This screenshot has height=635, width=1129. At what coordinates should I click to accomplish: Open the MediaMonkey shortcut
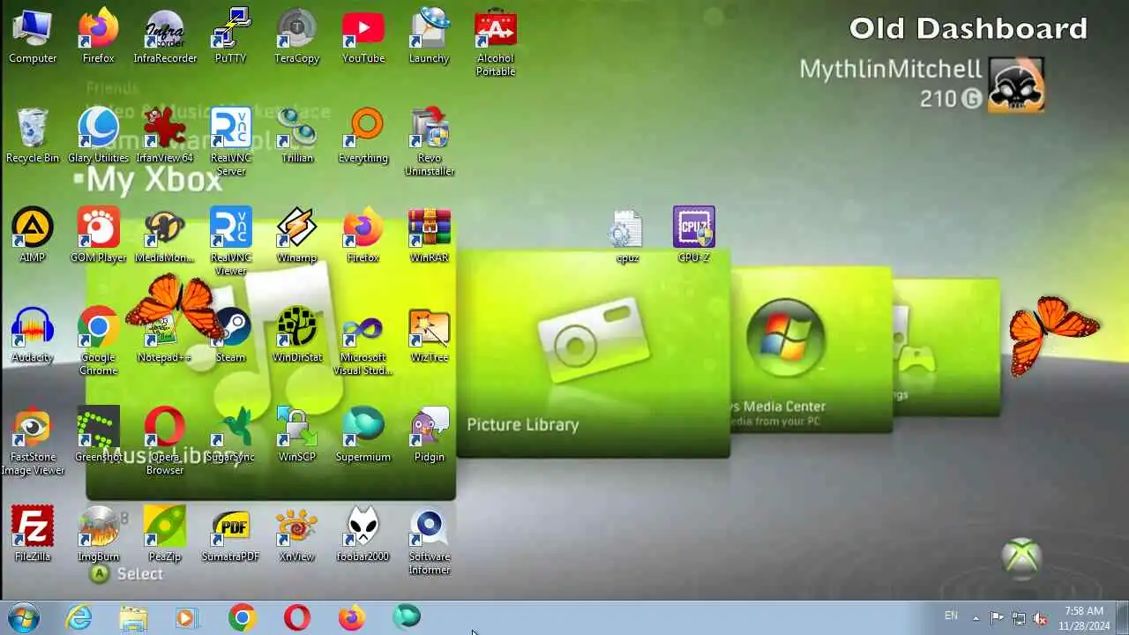coord(165,235)
